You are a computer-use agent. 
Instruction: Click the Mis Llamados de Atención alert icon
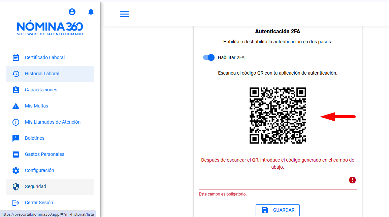(x=15, y=122)
